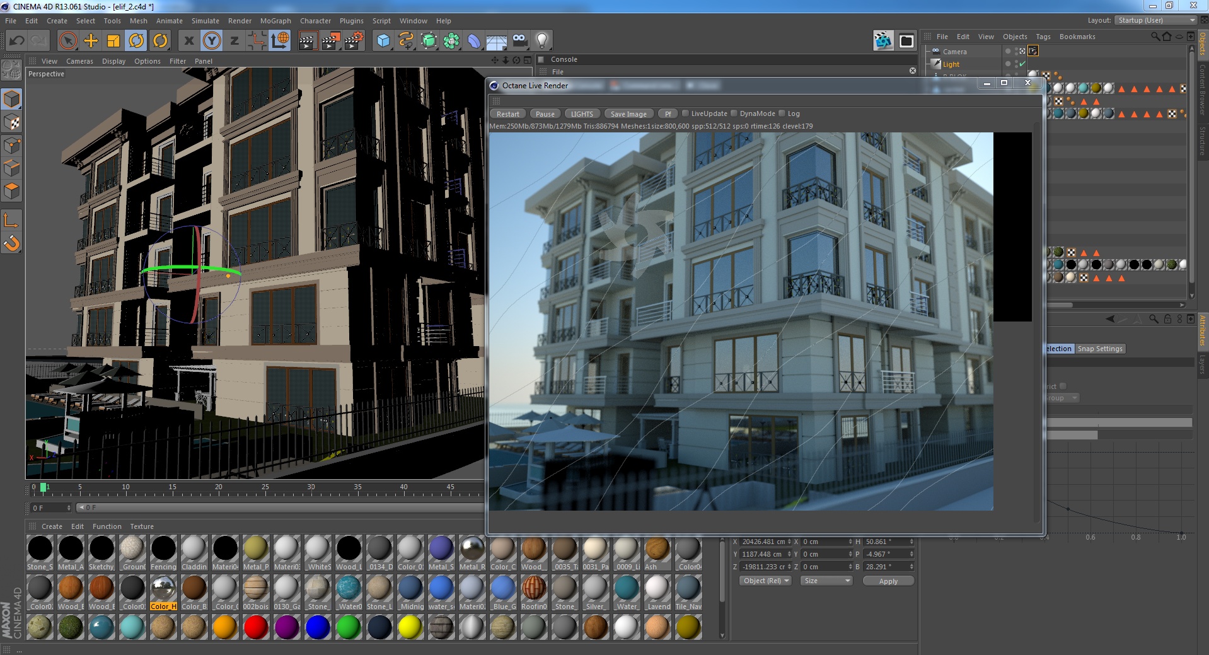Click the Undo arrow in the top toolbar
This screenshot has height=655, width=1209.
tap(16, 41)
